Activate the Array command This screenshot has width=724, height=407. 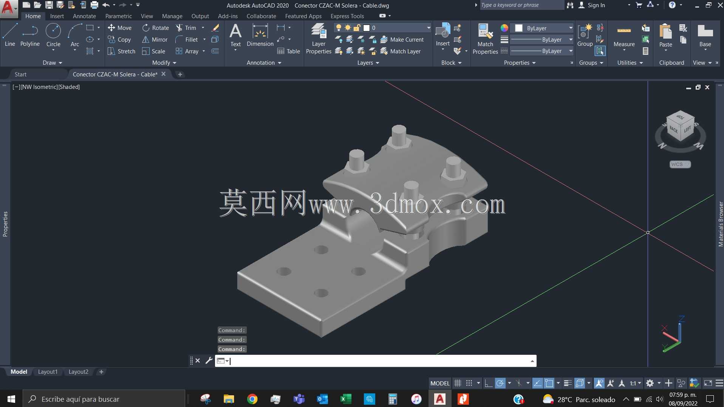click(187, 51)
